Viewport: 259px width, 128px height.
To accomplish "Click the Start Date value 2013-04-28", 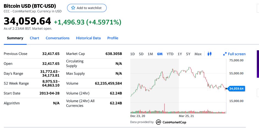I will [x=49, y=93].
